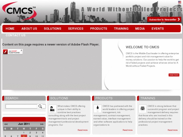This screenshot has height=137, width=183.
Task: Click the CMCS logo
Action: coord(19,11)
